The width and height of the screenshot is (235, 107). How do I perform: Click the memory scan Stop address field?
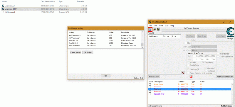click(204, 60)
